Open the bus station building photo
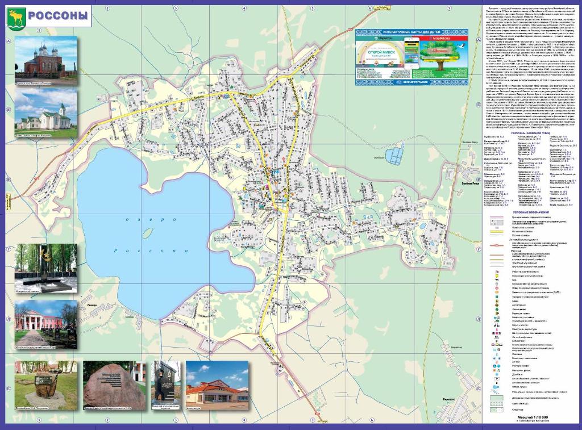This screenshot has width=582, height=430. (x=217, y=385)
